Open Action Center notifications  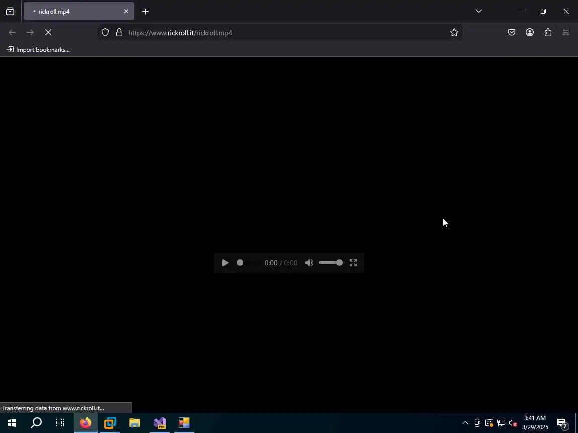coord(562,423)
